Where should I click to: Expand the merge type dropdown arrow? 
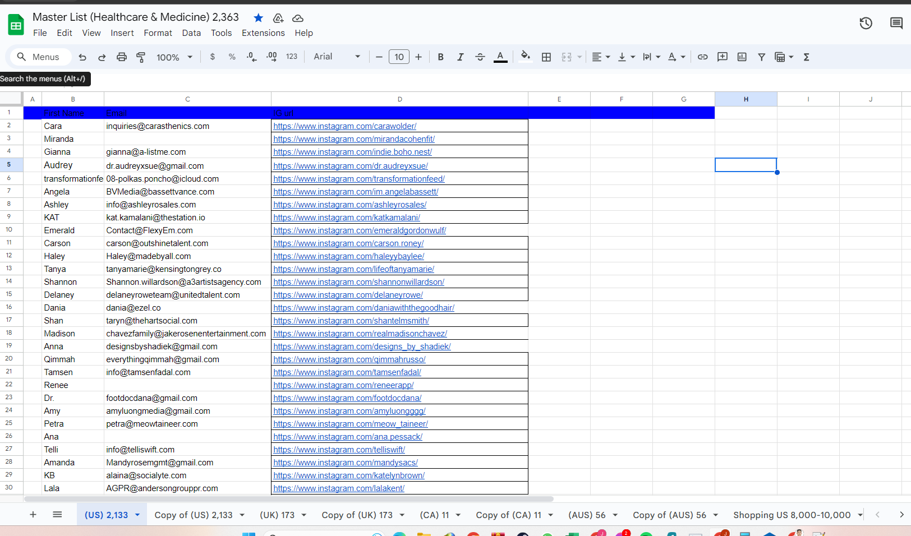click(579, 57)
